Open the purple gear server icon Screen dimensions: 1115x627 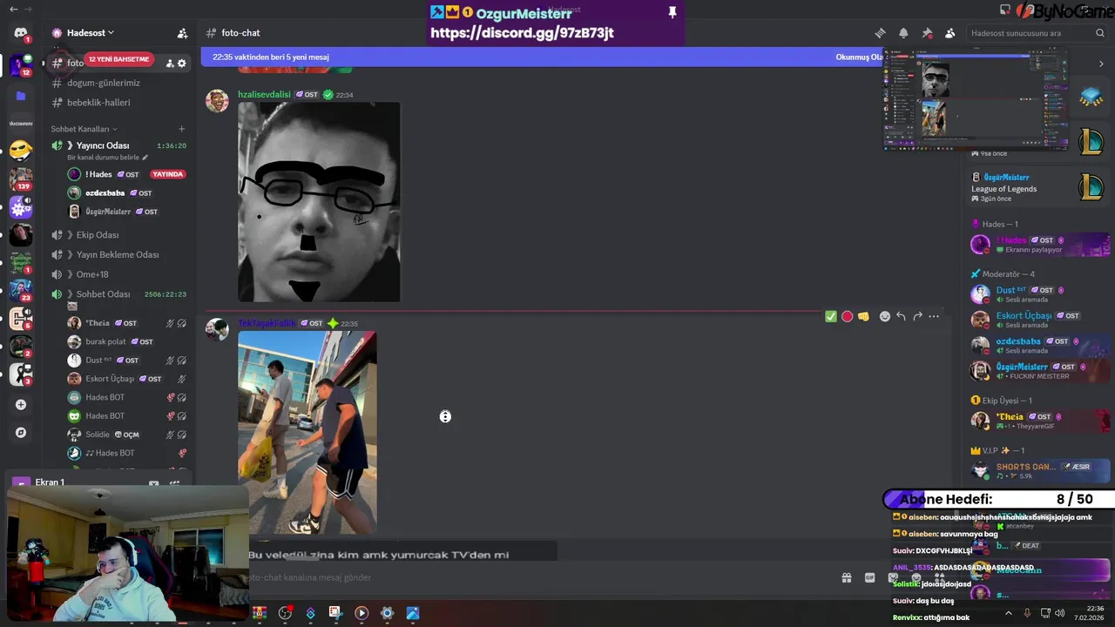(x=21, y=206)
